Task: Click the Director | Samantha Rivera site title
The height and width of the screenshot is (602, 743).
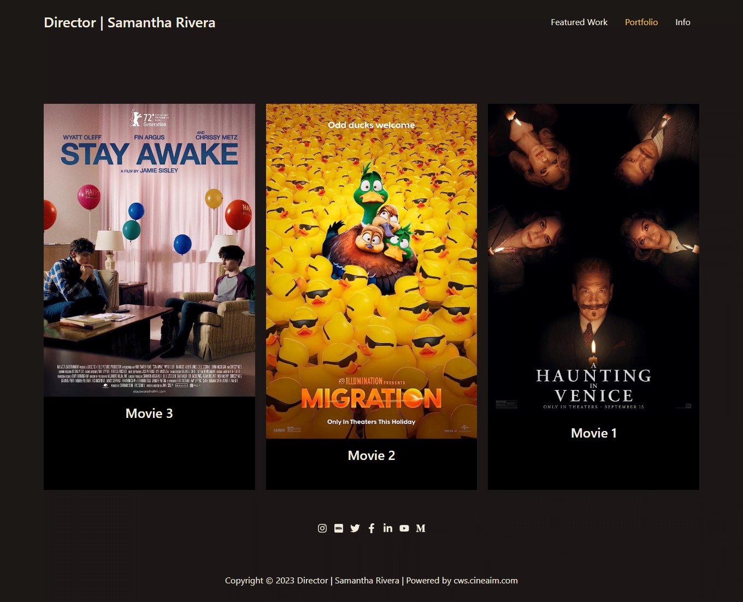Action: [x=129, y=22]
